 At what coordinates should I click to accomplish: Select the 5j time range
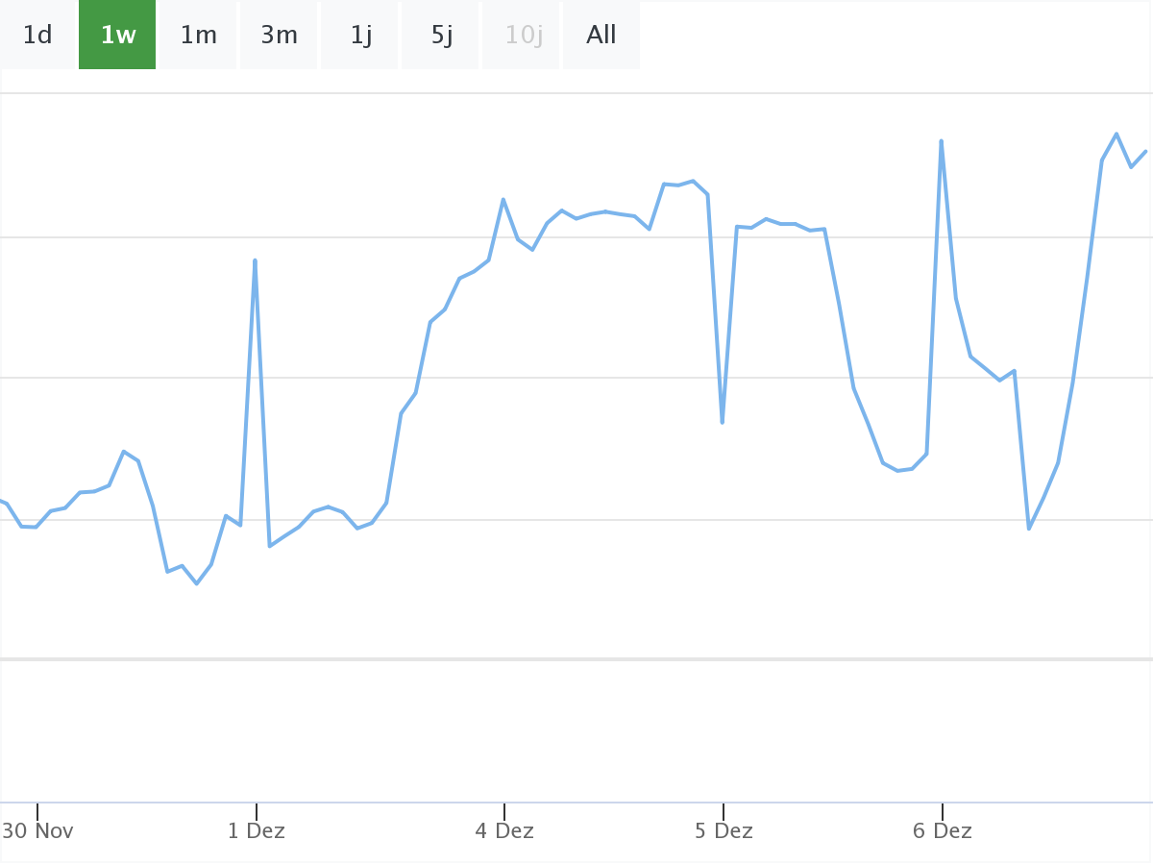[440, 36]
